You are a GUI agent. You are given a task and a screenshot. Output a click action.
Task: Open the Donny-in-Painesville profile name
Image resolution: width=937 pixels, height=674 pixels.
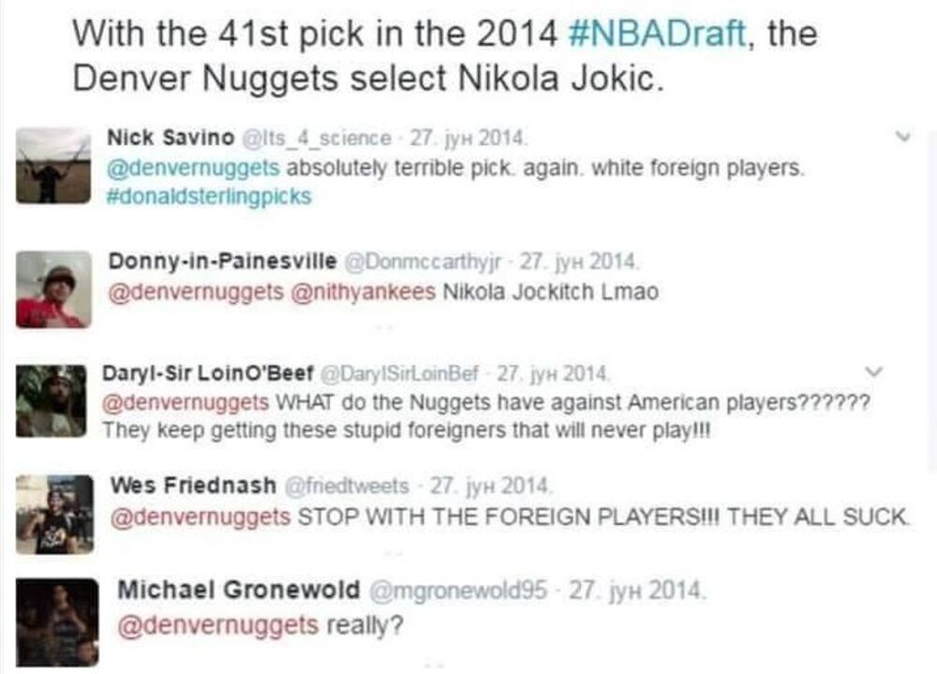click(222, 262)
